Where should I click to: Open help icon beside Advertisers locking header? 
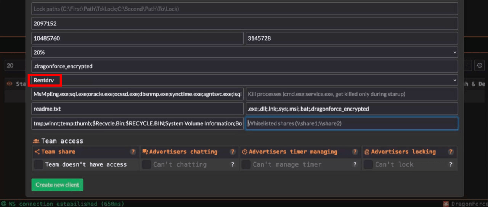451,152
